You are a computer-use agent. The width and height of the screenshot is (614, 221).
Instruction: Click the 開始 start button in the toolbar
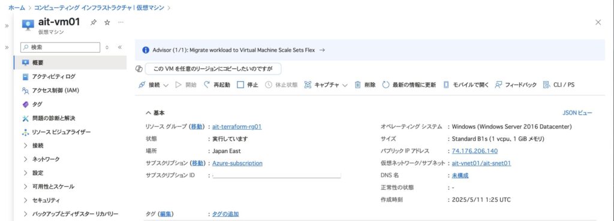(186, 85)
